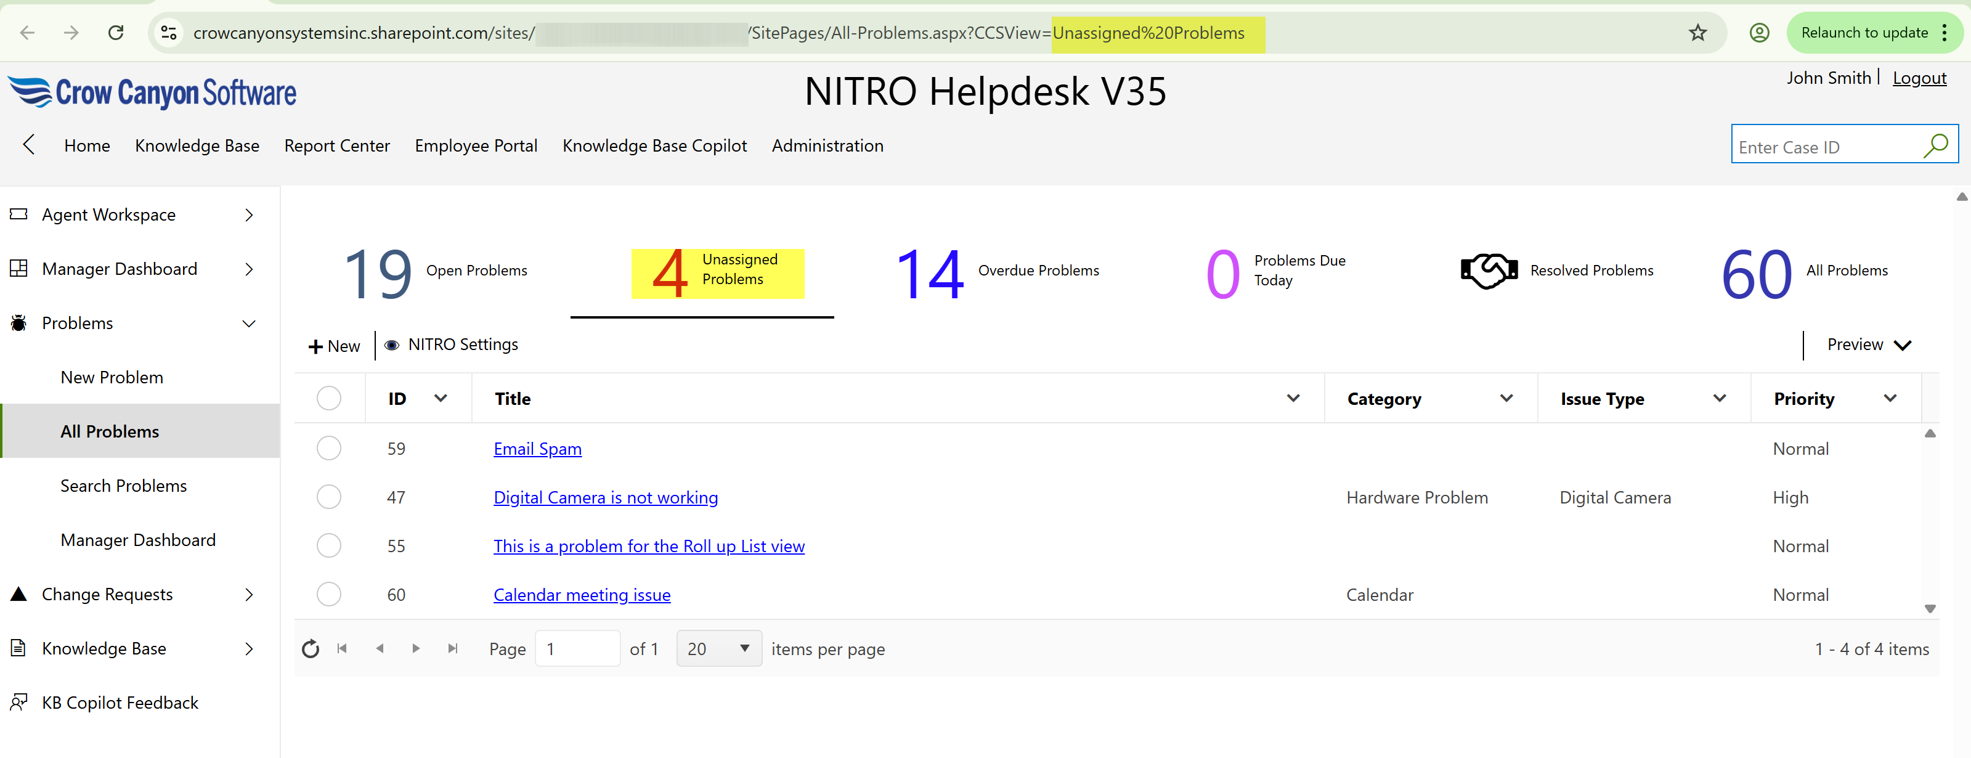Collapse the Problems section chevron
Viewport: 1971px width, 758px height.
(x=250, y=323)
